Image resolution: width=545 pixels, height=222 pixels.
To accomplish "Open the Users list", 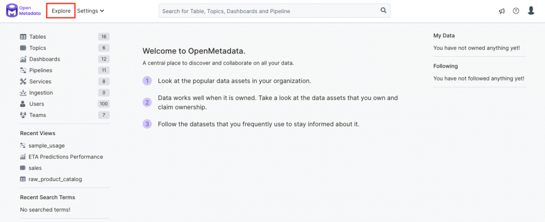I will (x=65, y=104).
